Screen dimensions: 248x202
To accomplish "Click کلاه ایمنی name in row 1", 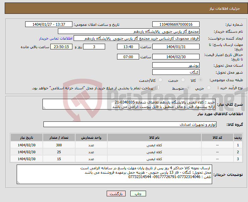I will point(154,145).
